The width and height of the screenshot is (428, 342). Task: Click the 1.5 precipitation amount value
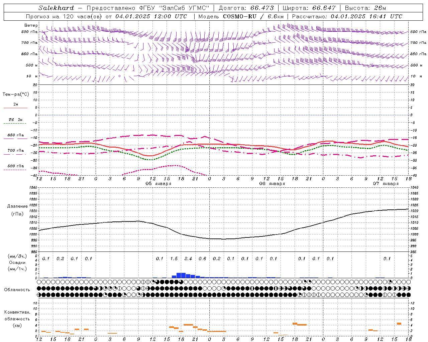174,259
